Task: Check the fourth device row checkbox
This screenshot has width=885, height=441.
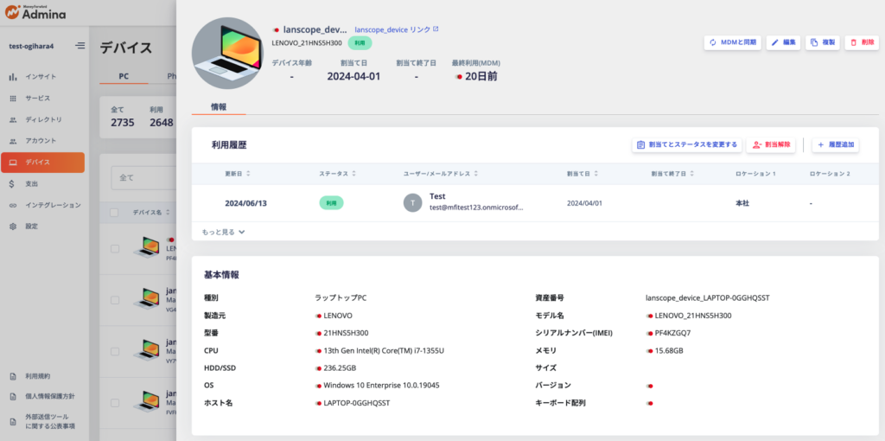Action: pyautogui.click(x=115, y=403)
